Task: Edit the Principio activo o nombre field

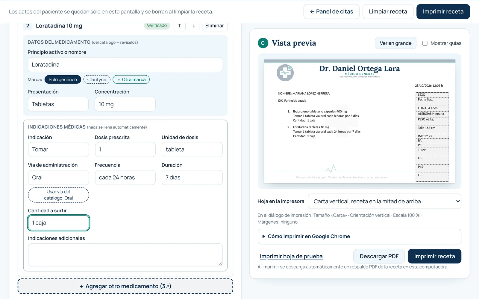Action: pyautogui.click(x=125, y=65)
